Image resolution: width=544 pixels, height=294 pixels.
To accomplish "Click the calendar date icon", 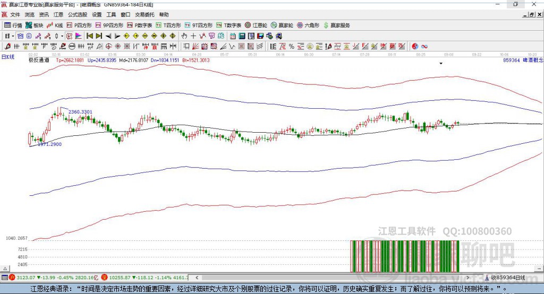I will [x=233, y=36].
